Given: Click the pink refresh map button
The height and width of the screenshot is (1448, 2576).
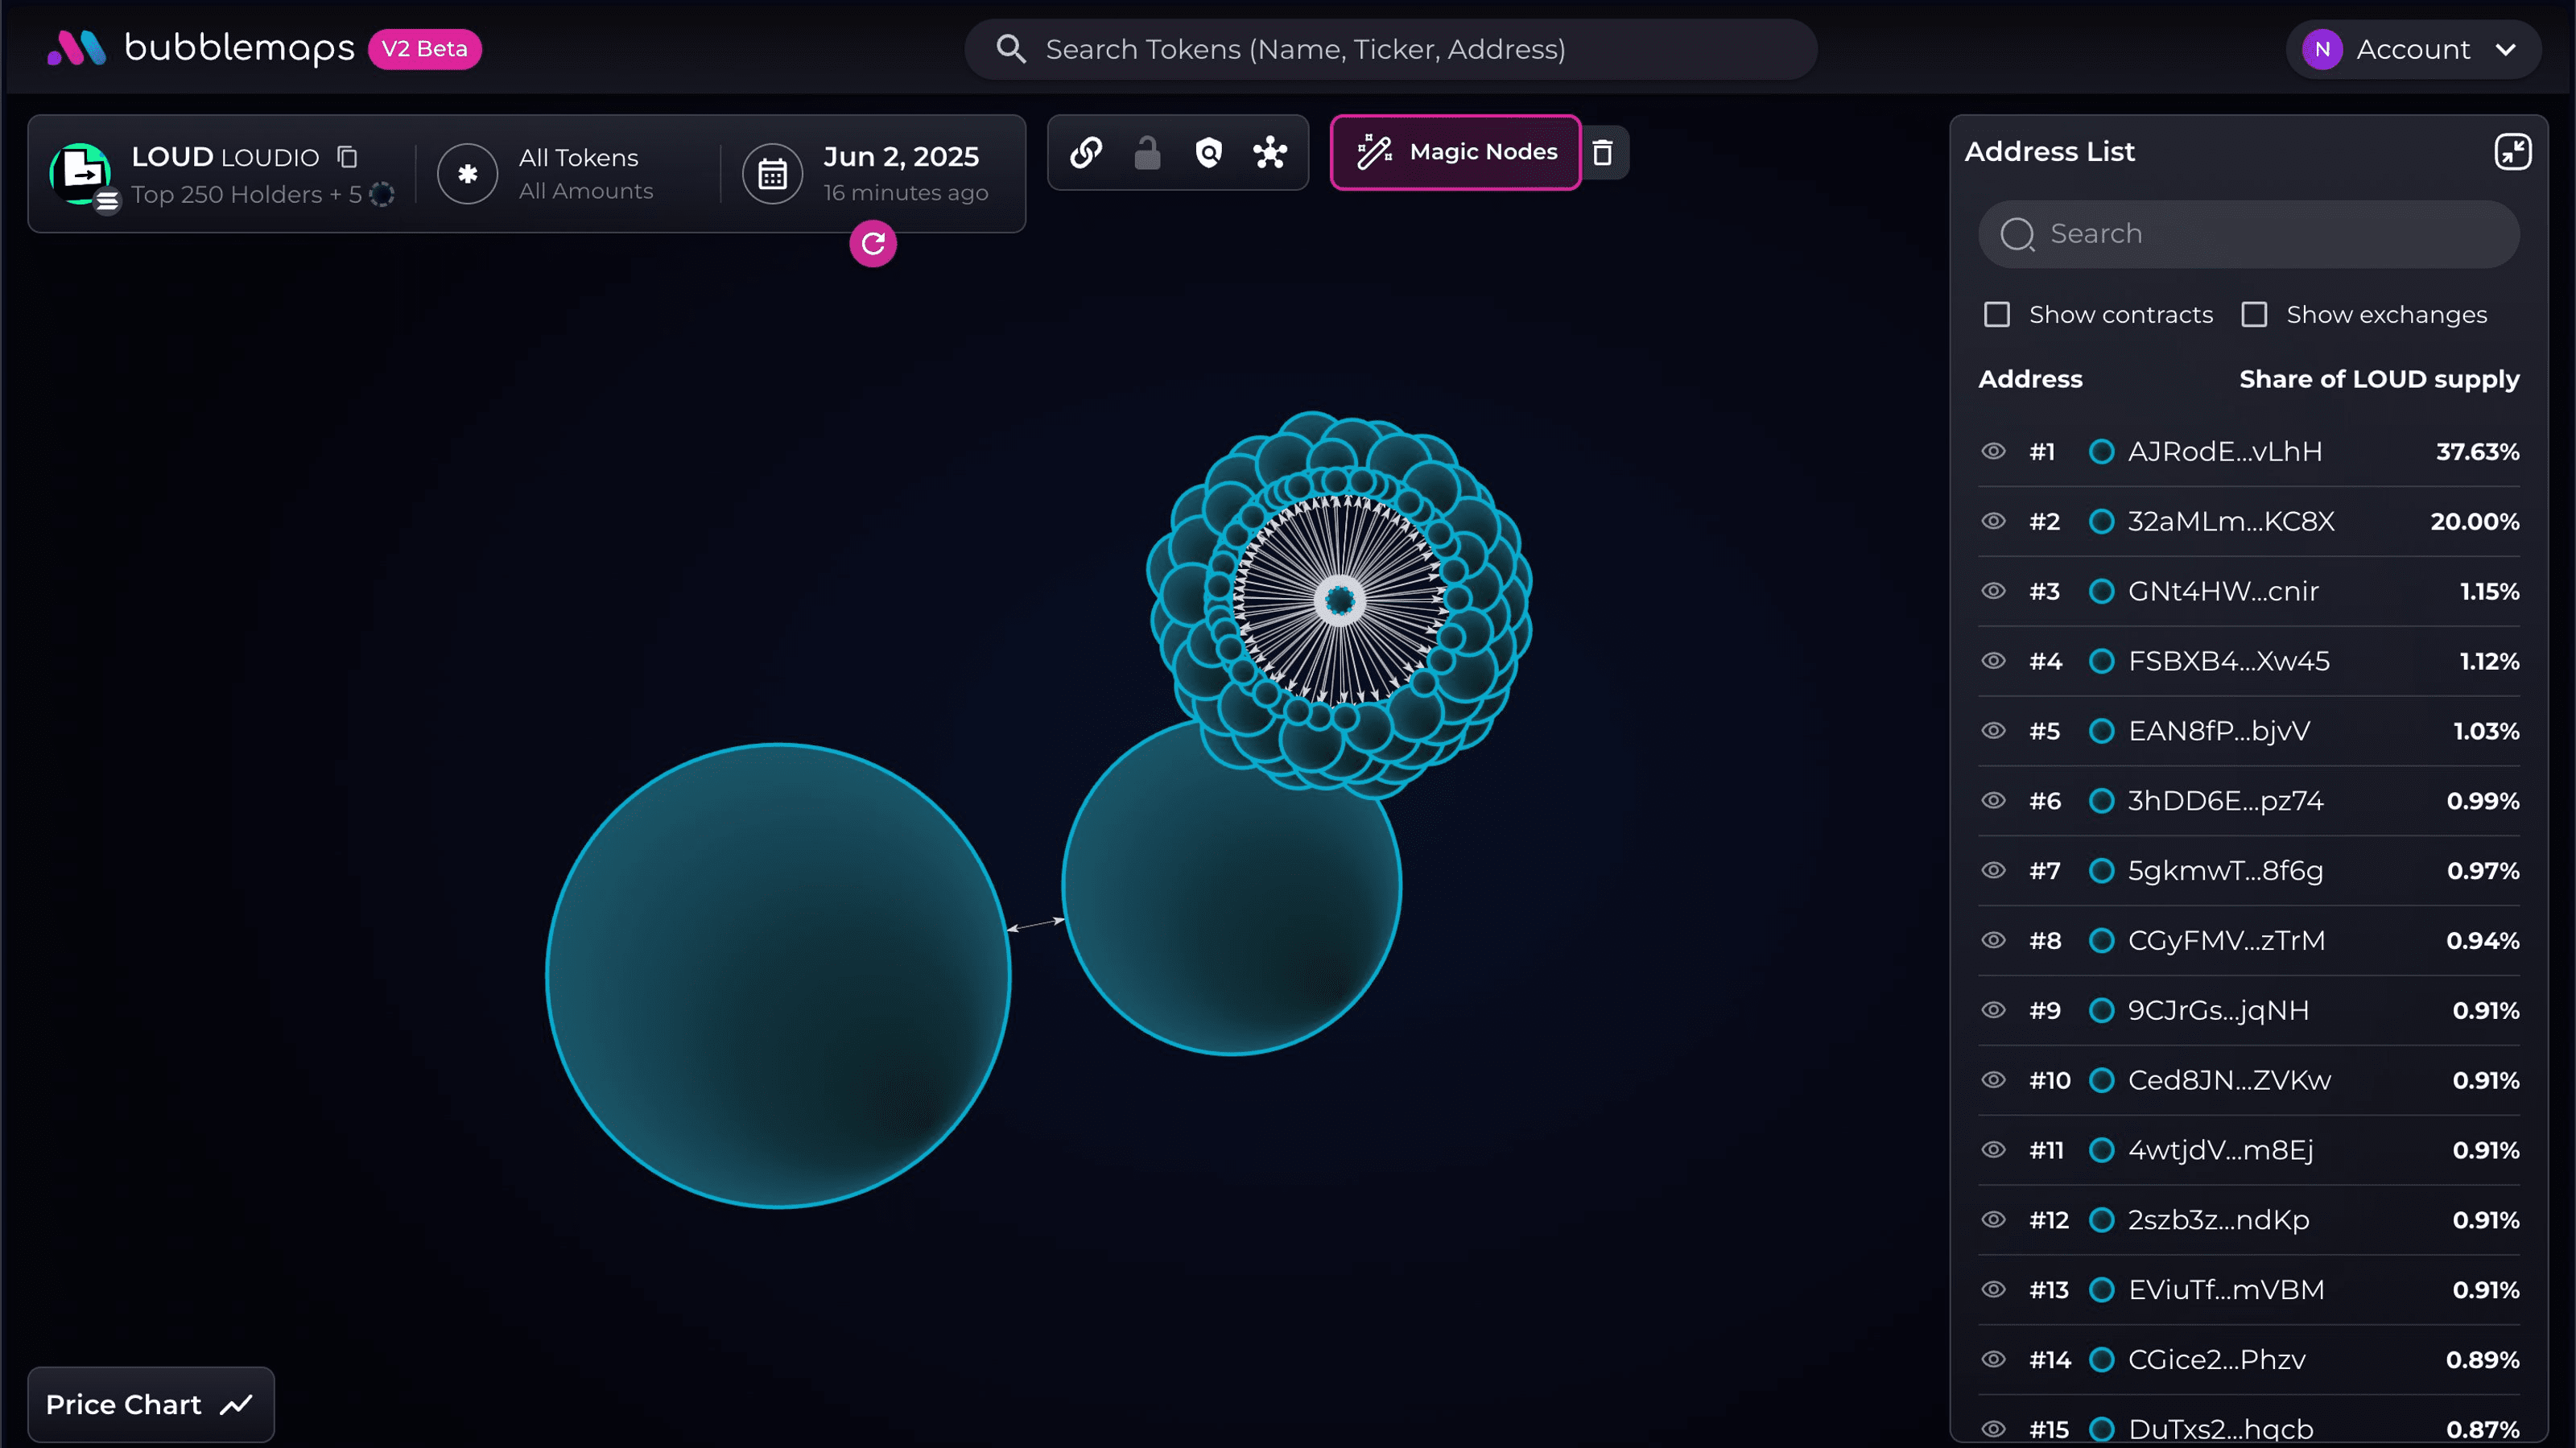Looking at the screenshot, I should point(873,243).
